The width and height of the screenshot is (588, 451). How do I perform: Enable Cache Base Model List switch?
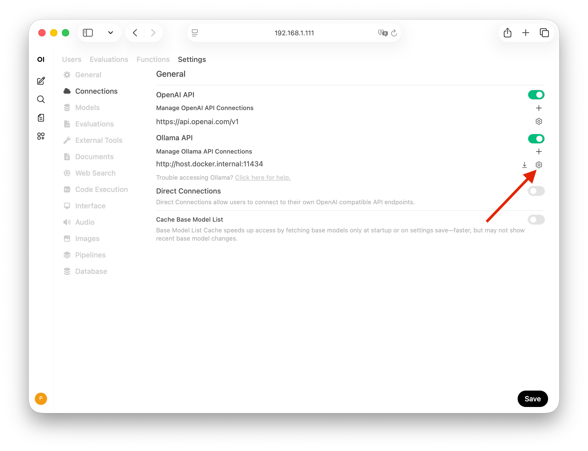pyautogui.click(x=536, y=220)
